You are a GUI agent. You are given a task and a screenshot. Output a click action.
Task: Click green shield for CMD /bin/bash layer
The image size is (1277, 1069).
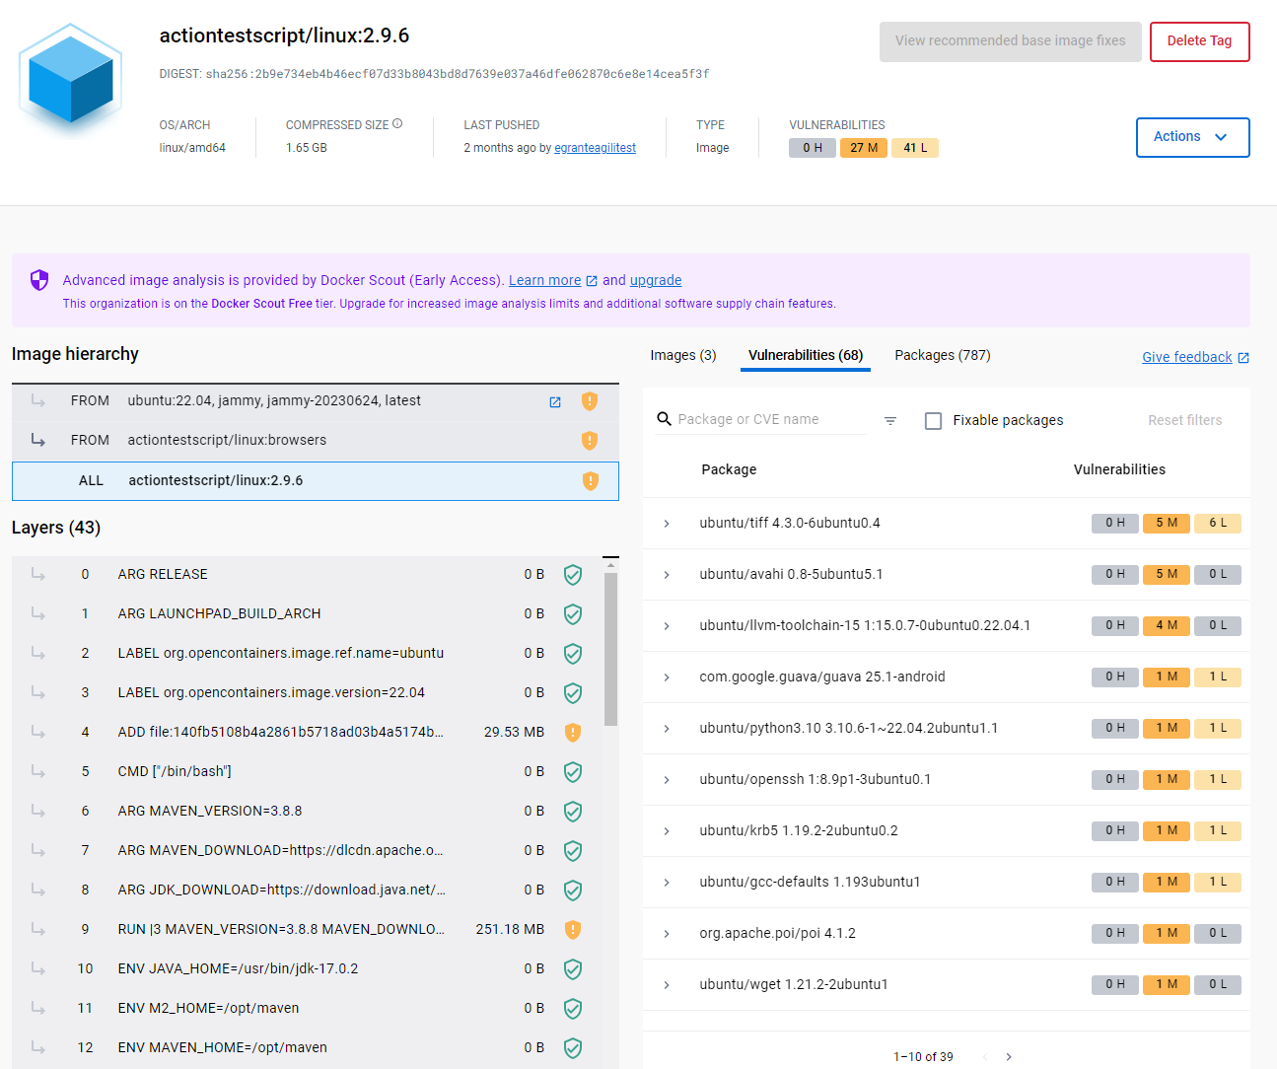pos(573,772)
